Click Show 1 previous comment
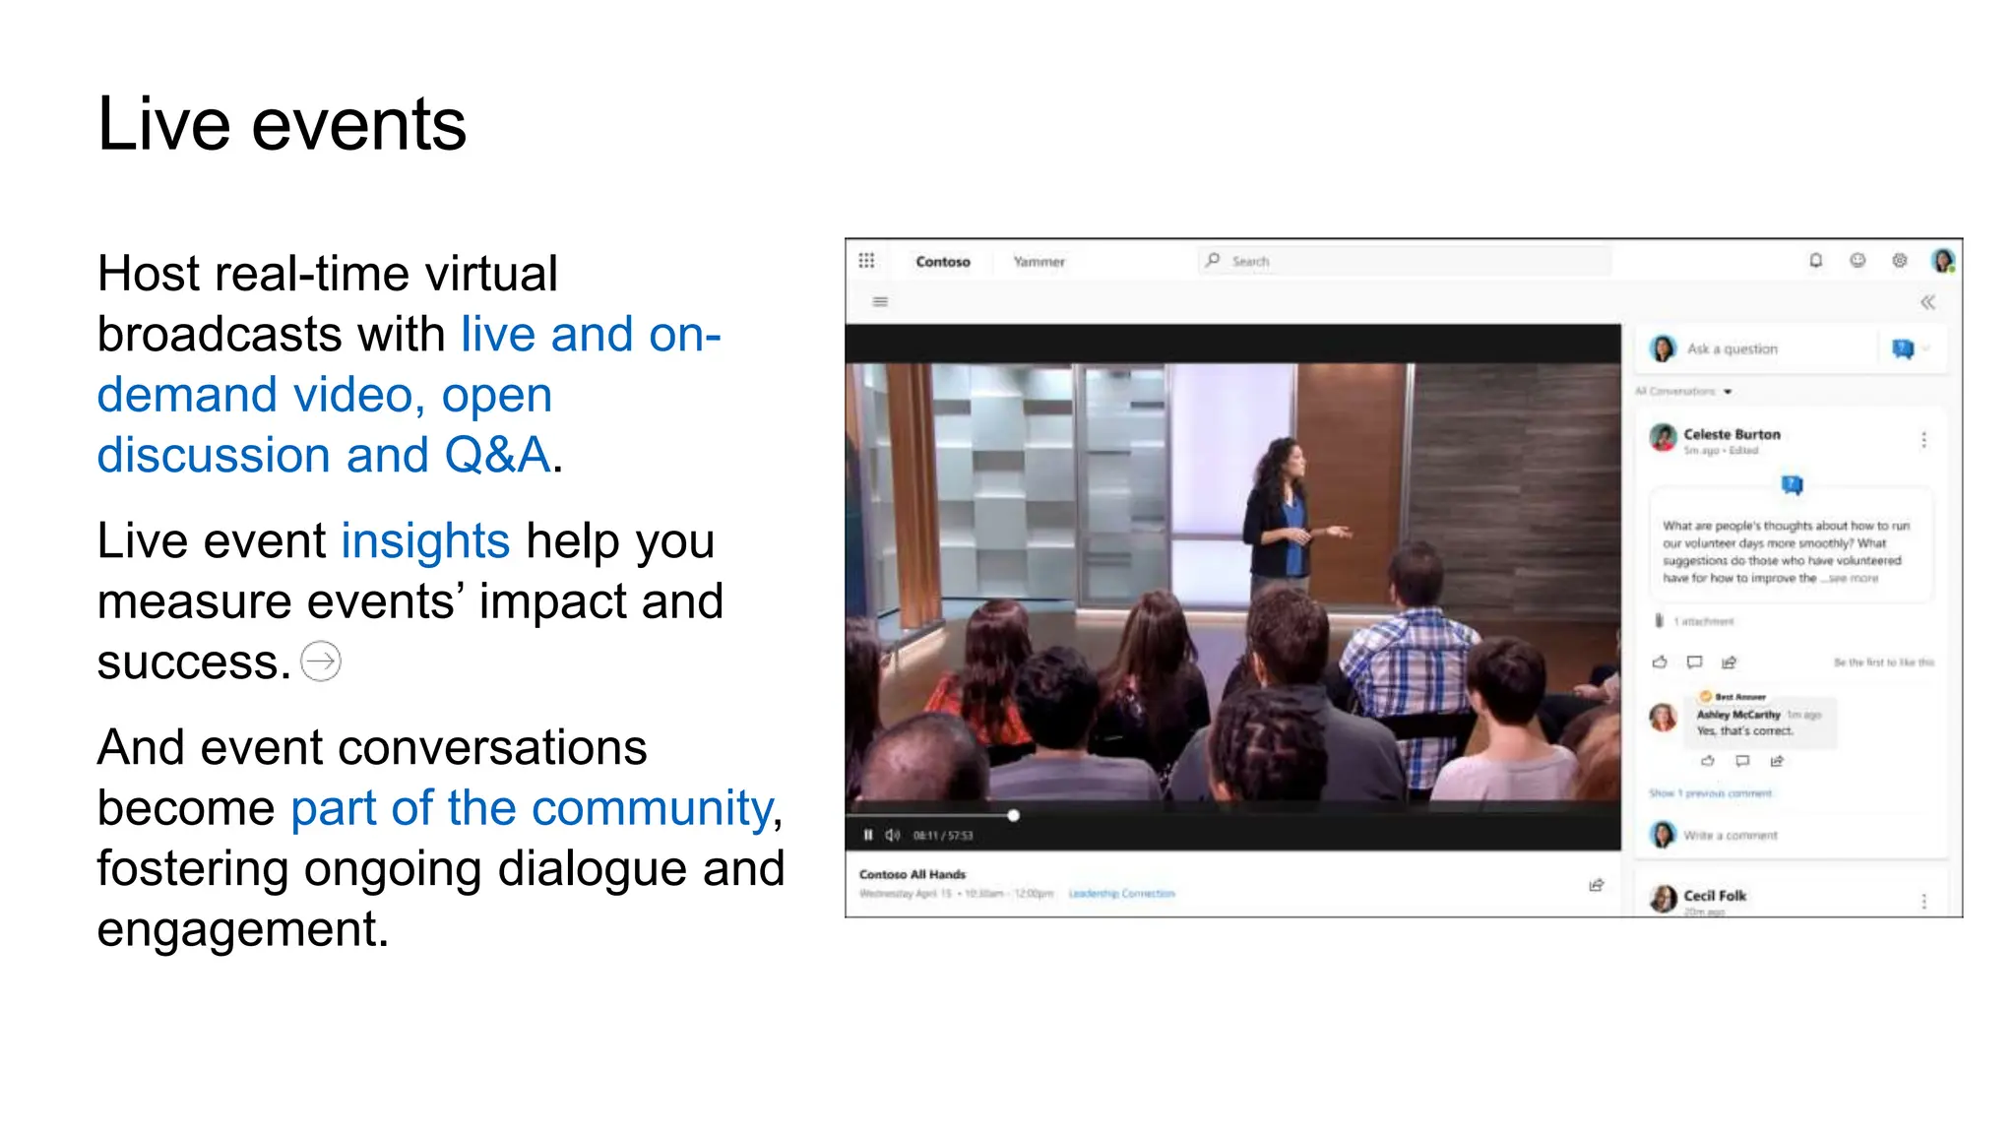 pyautogui.click(x=1710, y=793)
